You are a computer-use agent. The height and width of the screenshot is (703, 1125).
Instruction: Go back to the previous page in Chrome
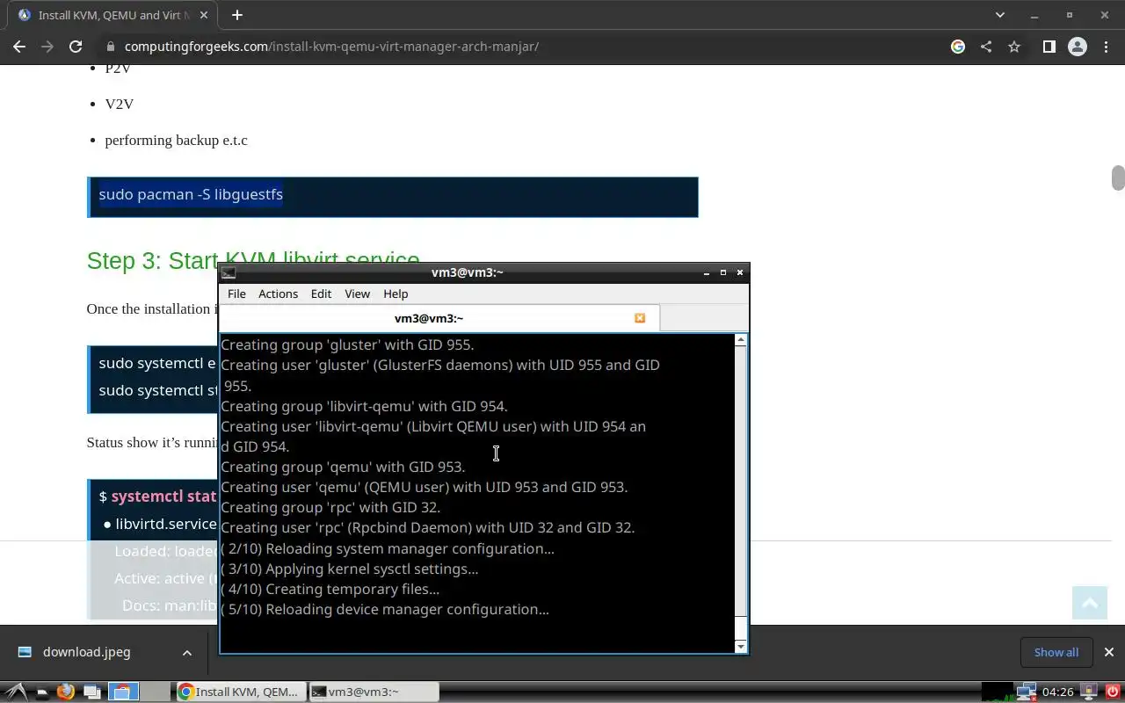19,47
